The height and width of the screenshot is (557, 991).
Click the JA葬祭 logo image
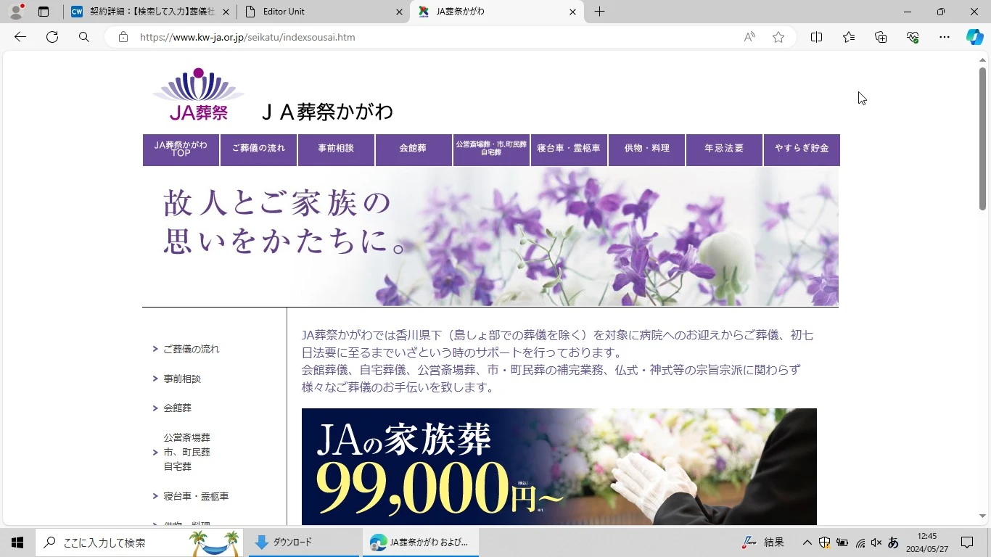click(x=198, y=94)
